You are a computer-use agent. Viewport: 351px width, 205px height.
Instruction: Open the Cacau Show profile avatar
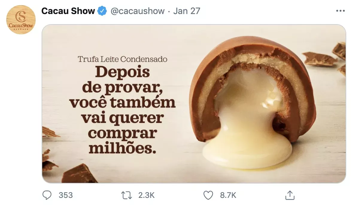click(x=21, y=20)
